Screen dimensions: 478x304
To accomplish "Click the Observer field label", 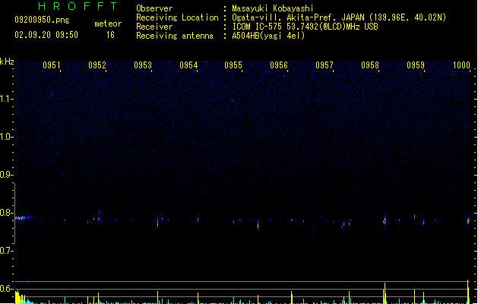I will point(154,8).
